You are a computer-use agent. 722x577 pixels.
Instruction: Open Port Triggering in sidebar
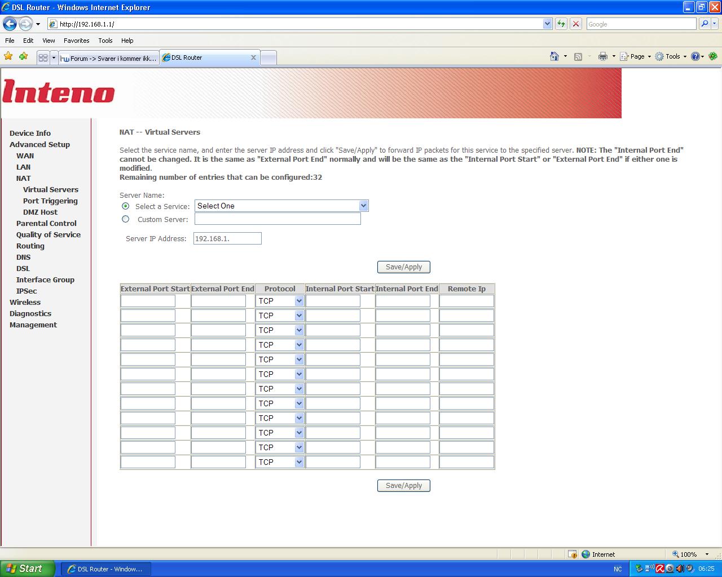pyautogui.click(x=50, y=201)
